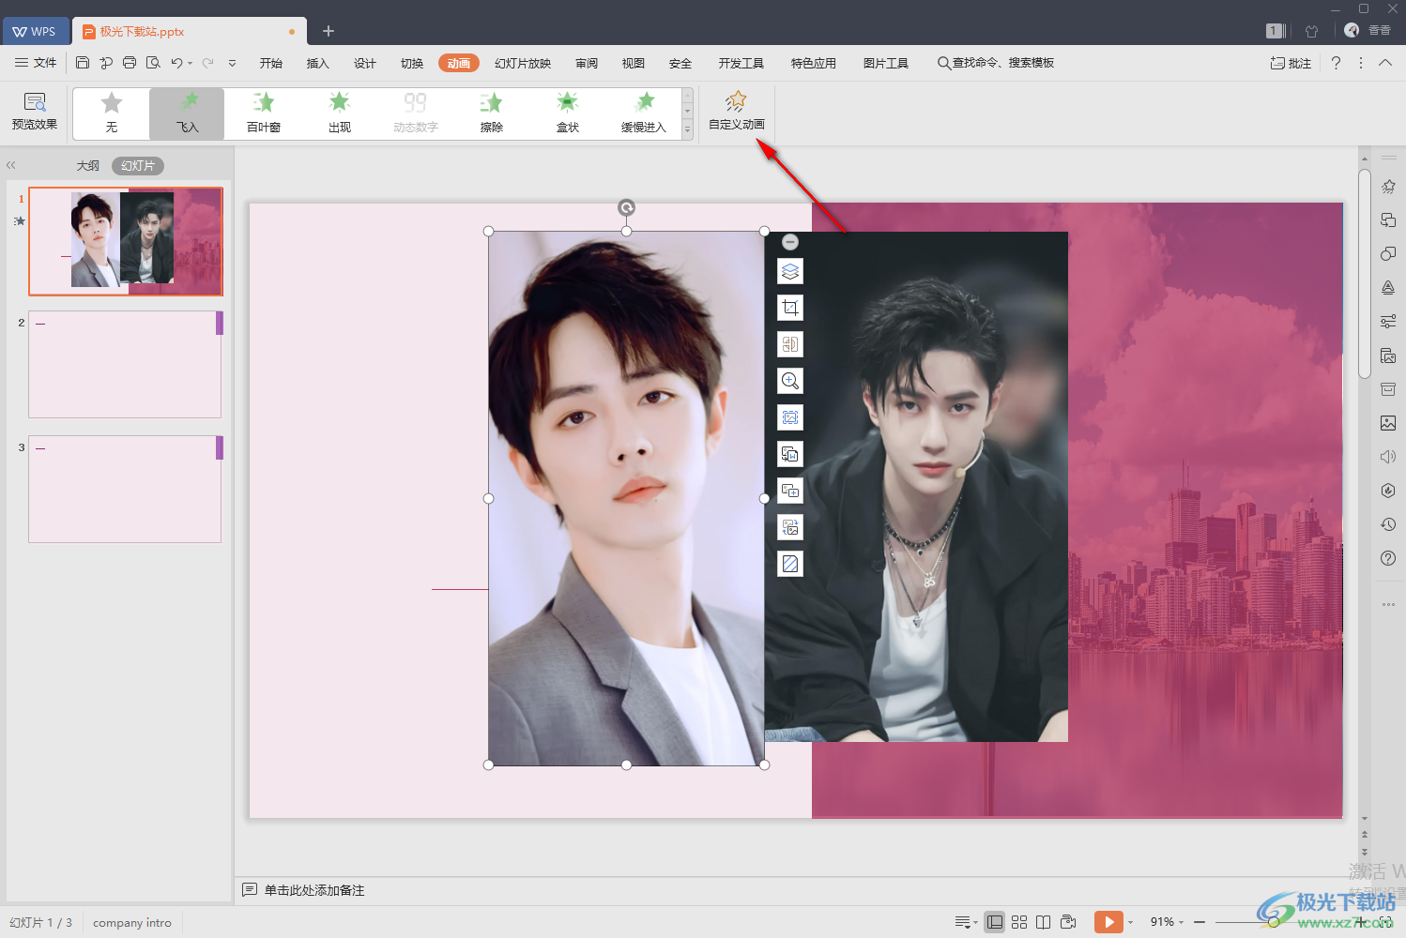
Task: Open the layers icon in floating image toolbar
Action: pyautogui.click(x=790, y=271)
